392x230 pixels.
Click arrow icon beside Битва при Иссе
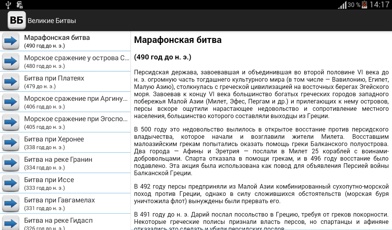[x=11, y=183]
